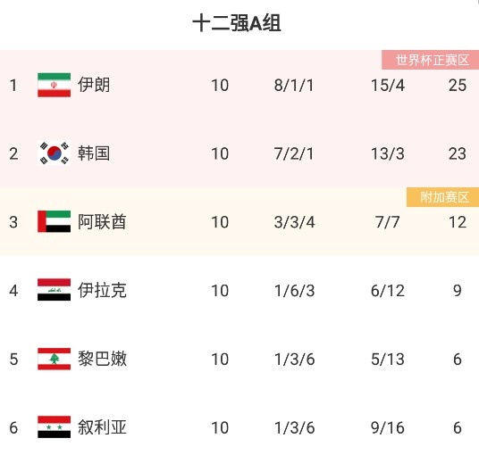Click UAE's 12 points total
Viewport: 479px width, 455px height.
458,222
